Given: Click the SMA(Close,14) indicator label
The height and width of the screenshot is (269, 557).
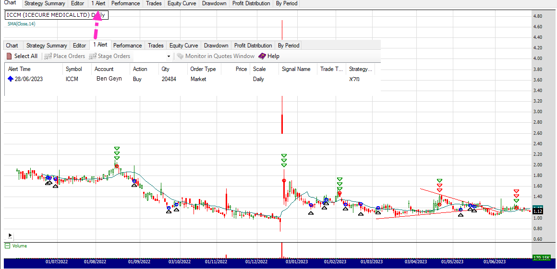Looking at the screenshot, I should point(22,23).
